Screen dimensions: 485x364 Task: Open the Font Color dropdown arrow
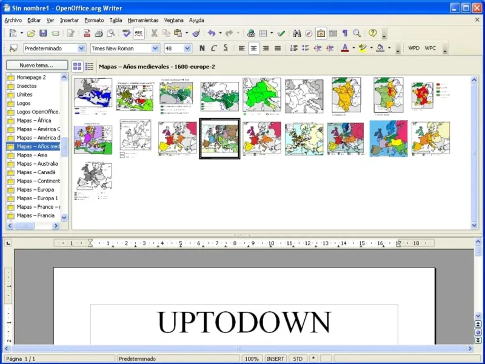pyautogui.click(x=353, y=48)
